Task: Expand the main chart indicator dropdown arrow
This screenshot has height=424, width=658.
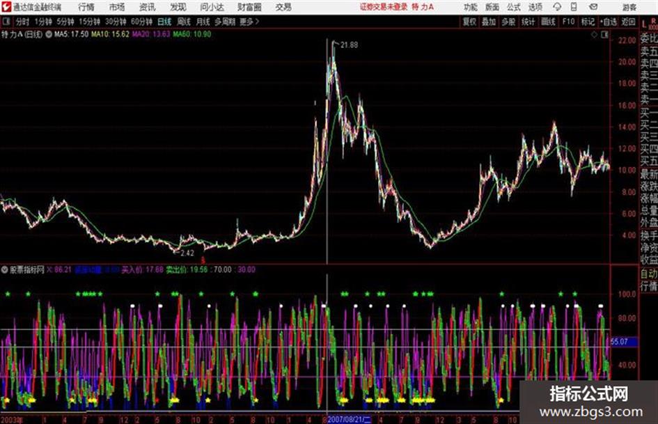Action: pyautogui.click(x=49, y=34)
